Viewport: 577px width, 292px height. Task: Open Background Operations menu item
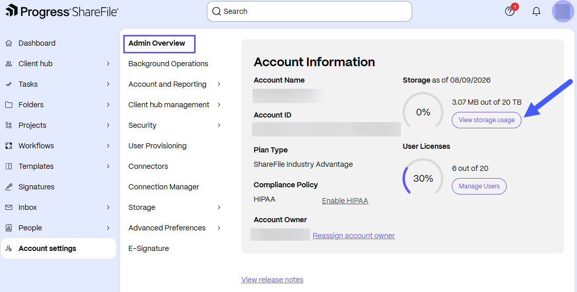[168, 64]
